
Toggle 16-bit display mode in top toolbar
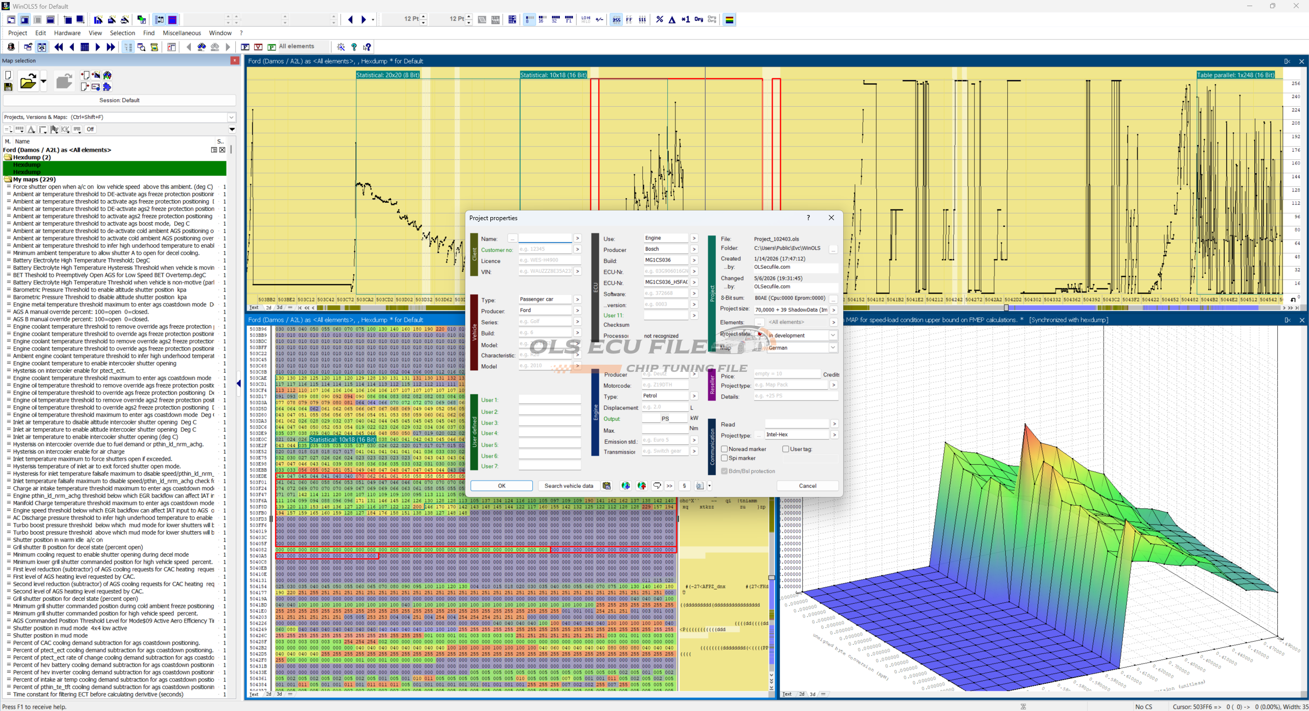(x=542, y=20)
